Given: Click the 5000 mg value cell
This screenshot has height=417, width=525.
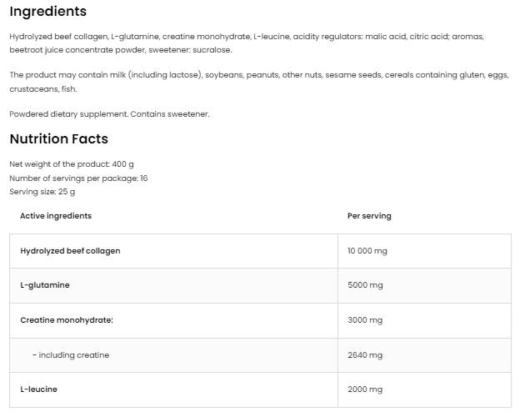Looking at the screenshot, I should tap(365, 285).
